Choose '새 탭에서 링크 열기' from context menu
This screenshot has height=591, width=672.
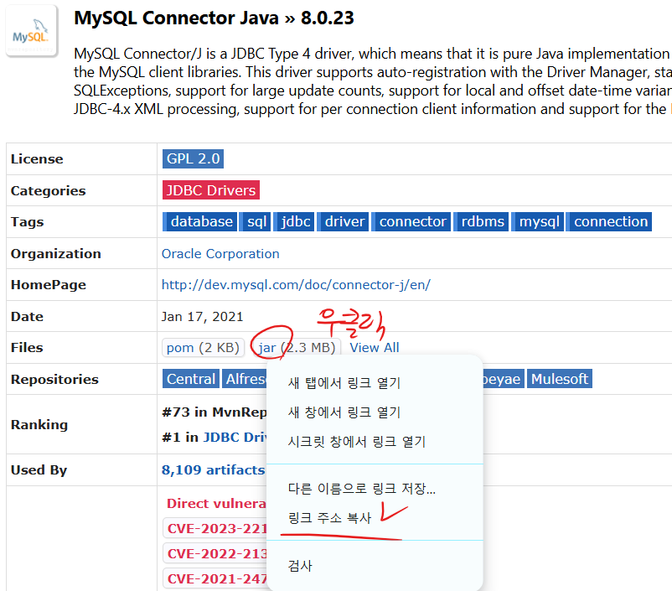coord(375,382)
